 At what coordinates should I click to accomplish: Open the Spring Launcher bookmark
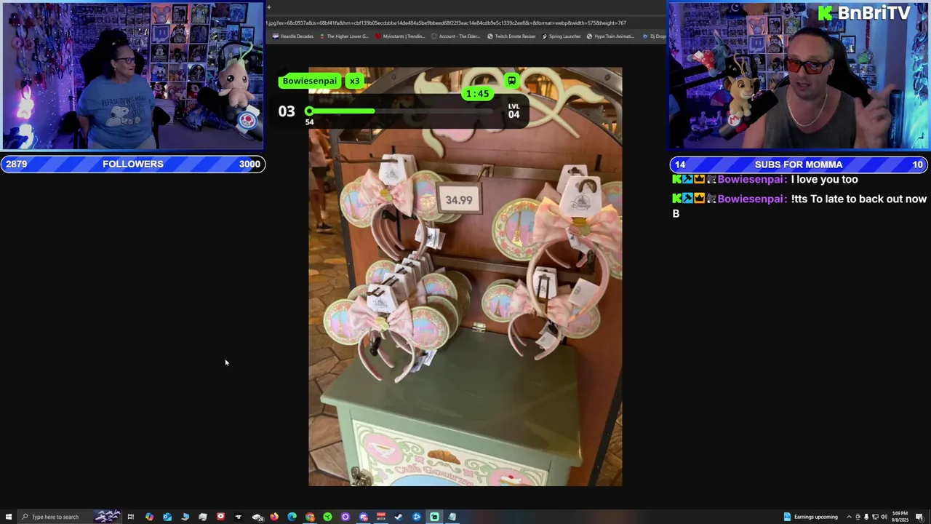pyautogui.click(x=562, y=36)
